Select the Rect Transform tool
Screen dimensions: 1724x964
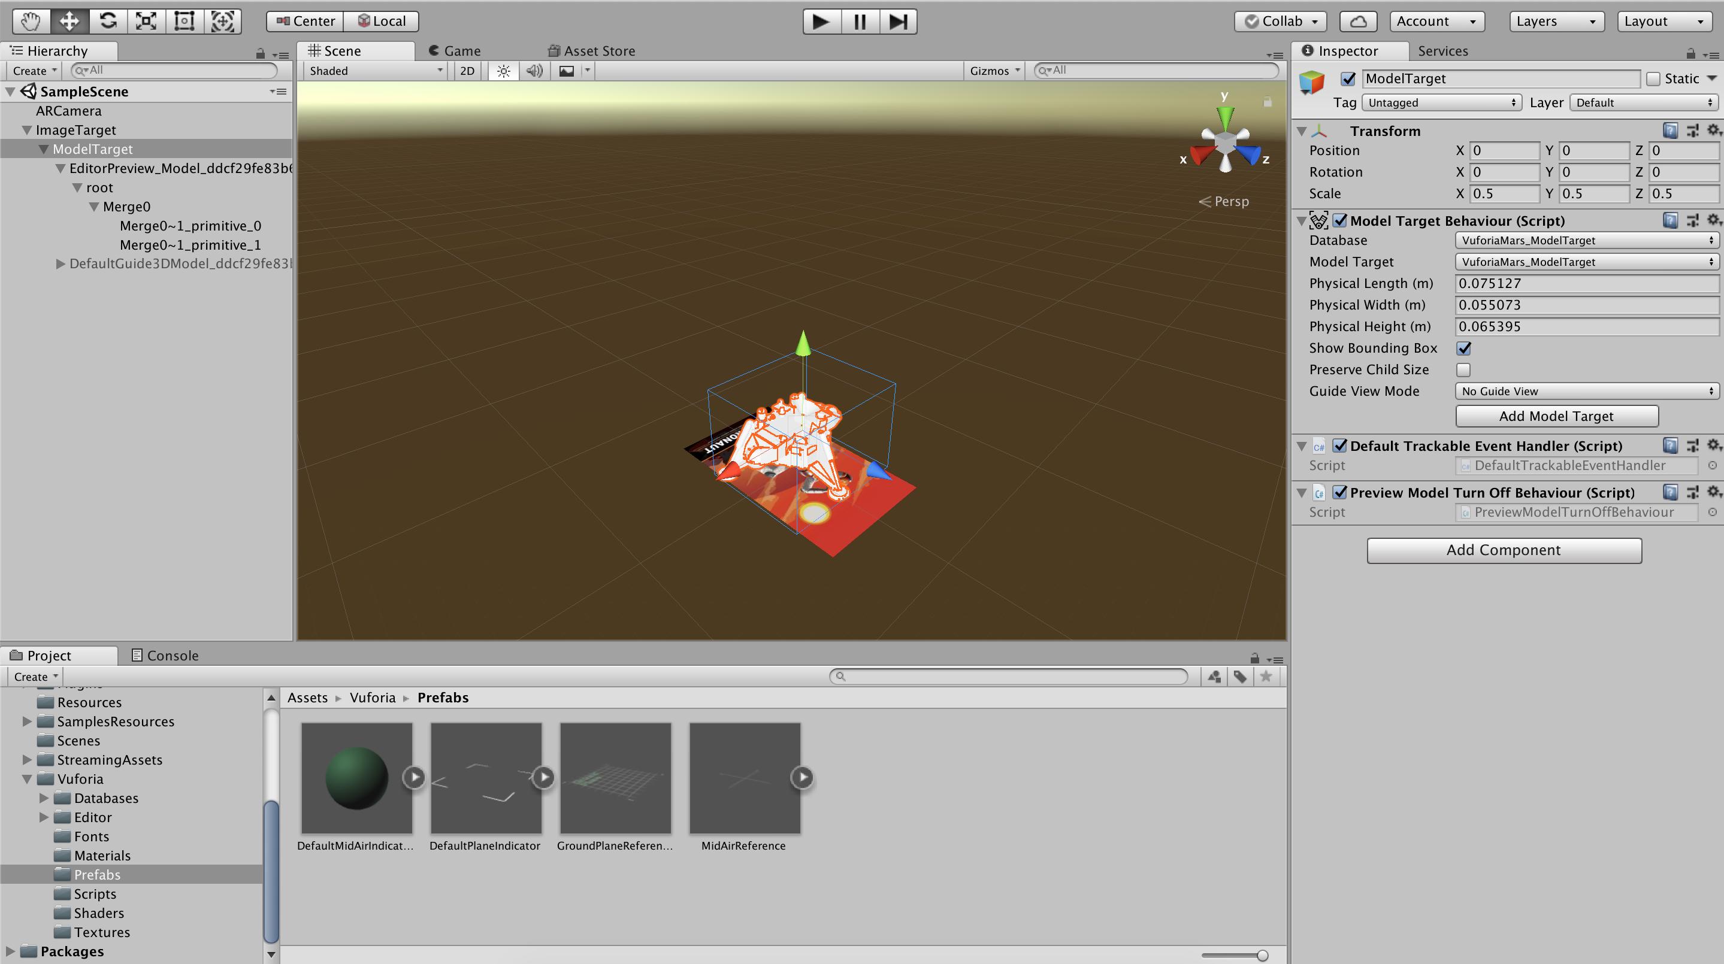coord(184,21)
